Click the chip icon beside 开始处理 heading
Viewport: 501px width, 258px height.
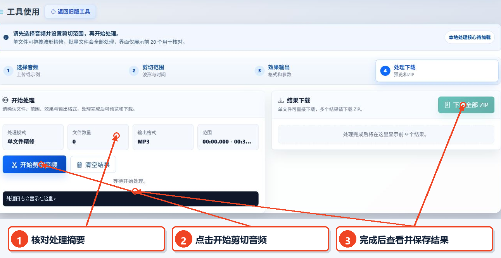5,100
